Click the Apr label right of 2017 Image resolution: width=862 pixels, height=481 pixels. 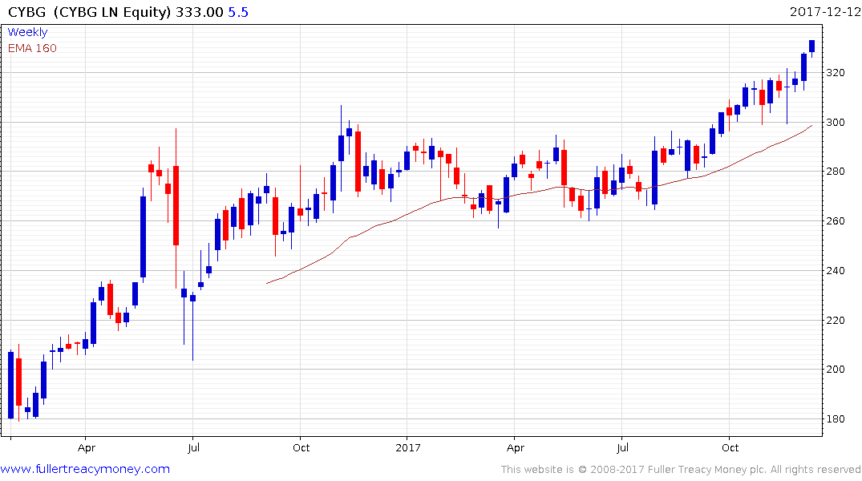point(516,448)
